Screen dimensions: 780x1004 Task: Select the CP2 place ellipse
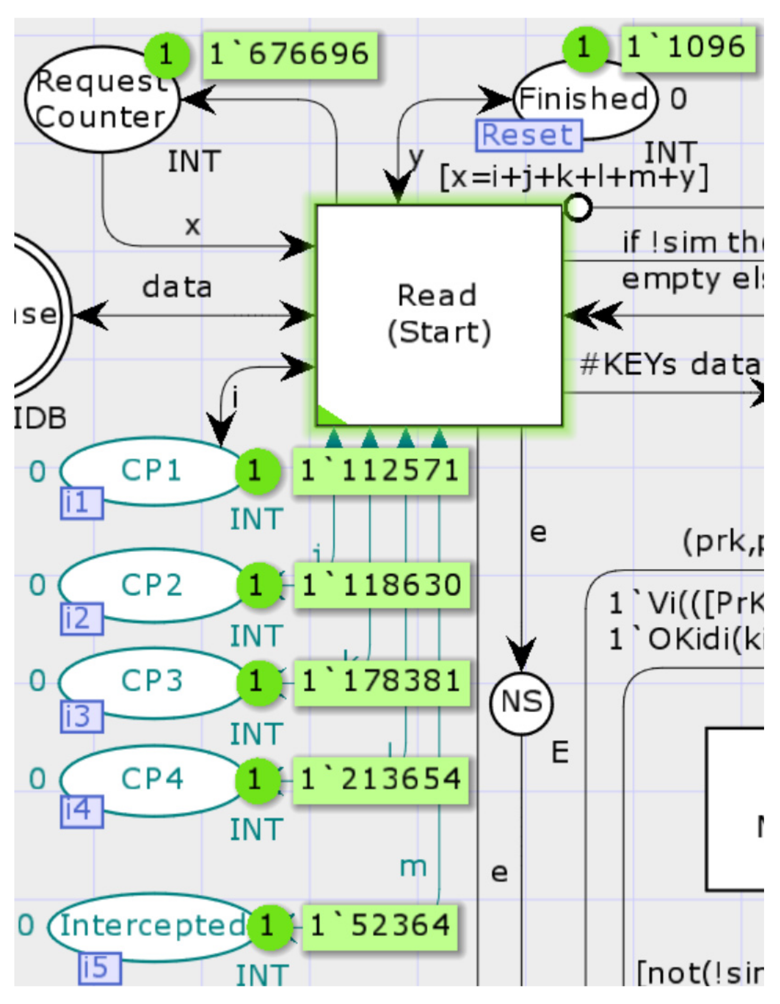click(151, 585)
